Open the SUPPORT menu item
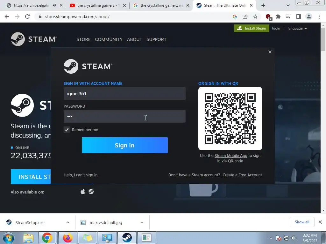Viewport: 326px width, 244px height. point(156,39)
